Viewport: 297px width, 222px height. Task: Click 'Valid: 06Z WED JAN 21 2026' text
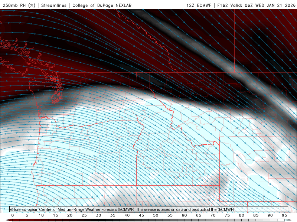click(x=263, y=5)
